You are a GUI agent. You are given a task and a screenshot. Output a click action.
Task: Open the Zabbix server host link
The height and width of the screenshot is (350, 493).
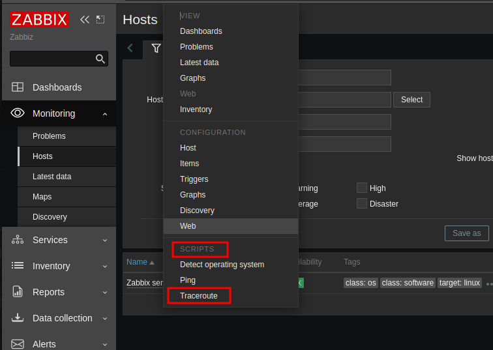click(145, 283)
